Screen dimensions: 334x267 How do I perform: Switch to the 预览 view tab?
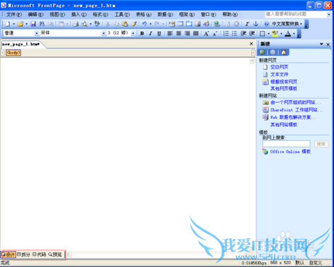55,254
